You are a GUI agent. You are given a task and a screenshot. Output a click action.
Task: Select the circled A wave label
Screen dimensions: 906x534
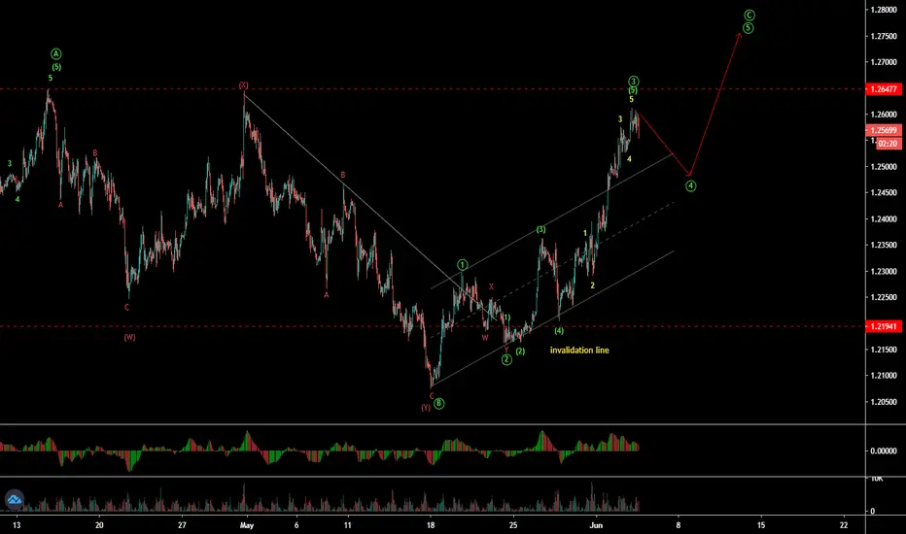pos(56,53)
